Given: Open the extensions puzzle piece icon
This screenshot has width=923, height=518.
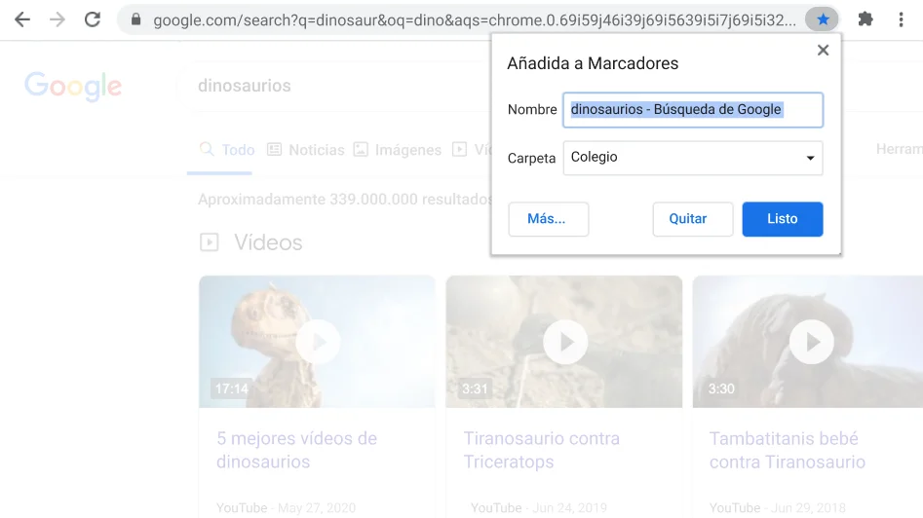Looking at the screenshot, I should (x=865, y=19).
